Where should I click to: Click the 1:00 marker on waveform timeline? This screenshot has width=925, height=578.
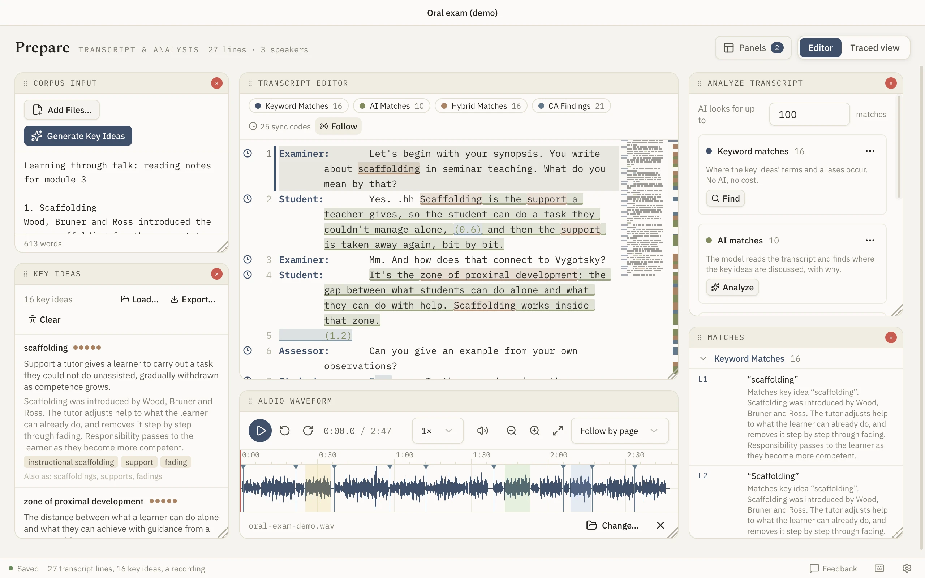pyautogui.click(x=404, y=455)
